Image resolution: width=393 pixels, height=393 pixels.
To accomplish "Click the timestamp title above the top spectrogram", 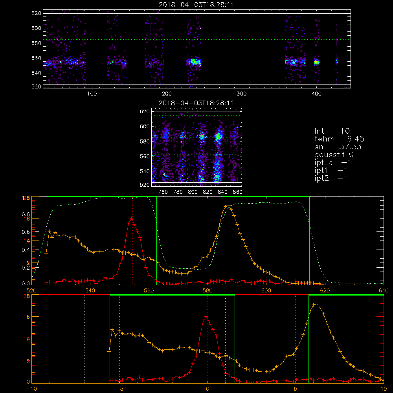I will coord(196,5).
